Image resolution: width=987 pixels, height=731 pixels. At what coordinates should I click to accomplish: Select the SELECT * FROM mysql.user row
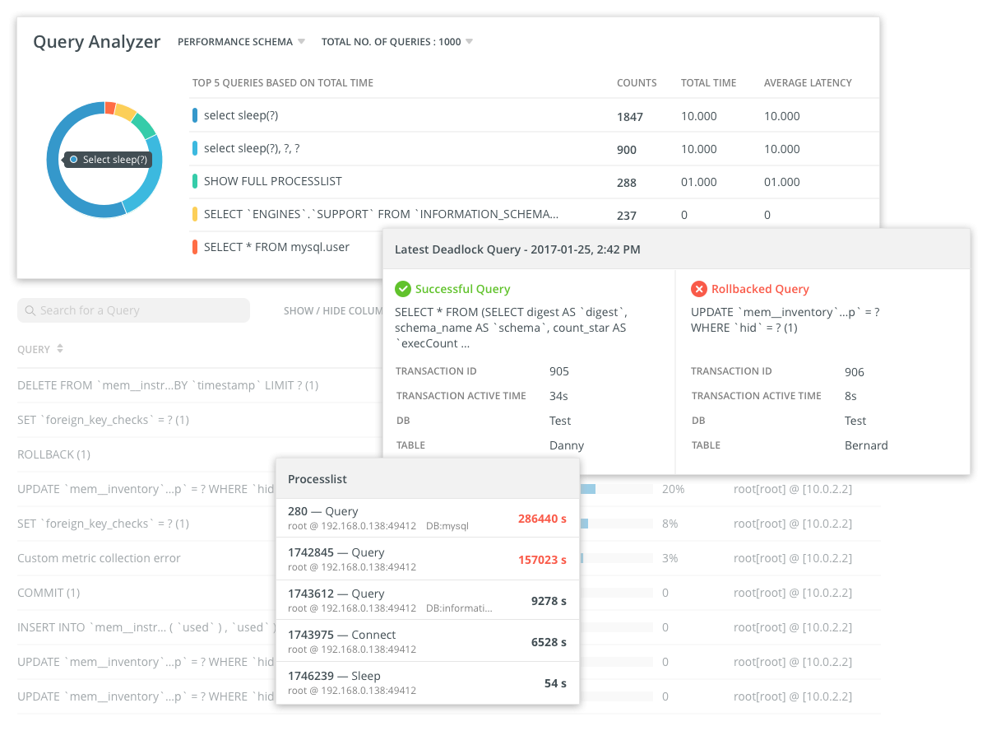click(x=284, y=247)
